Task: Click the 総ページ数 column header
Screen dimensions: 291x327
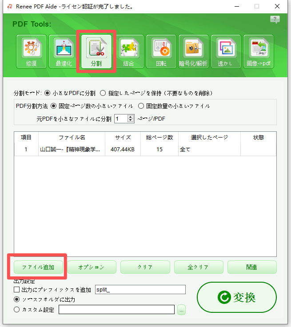Action: (x=159, y=137)
